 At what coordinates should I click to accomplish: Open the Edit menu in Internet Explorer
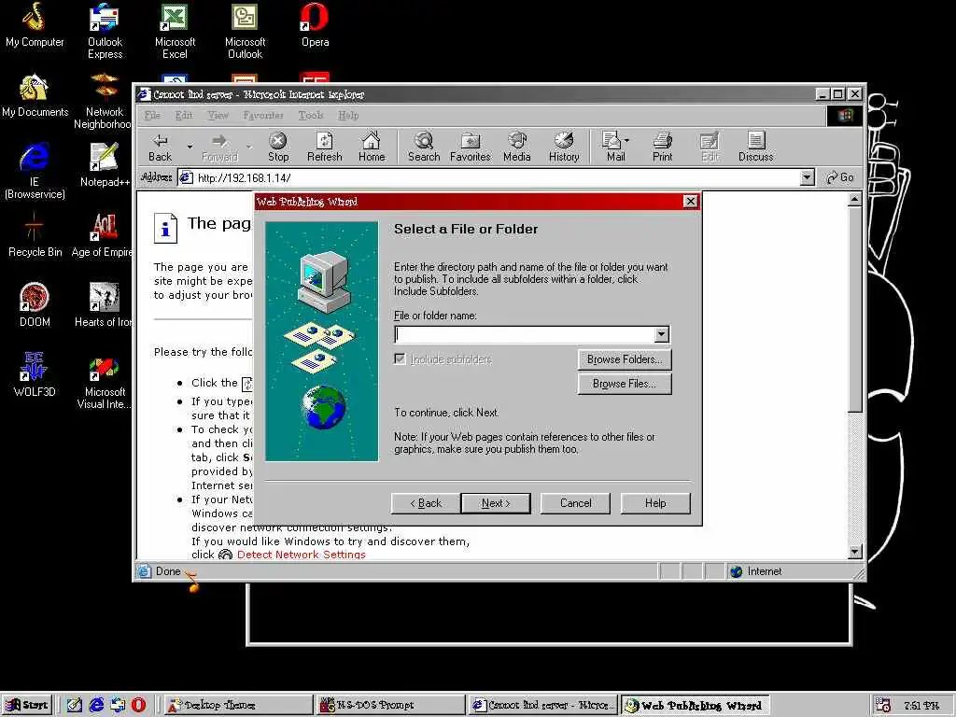184,115
